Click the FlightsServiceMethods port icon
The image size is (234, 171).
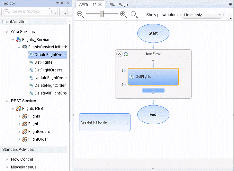click(x=24, y=47)
